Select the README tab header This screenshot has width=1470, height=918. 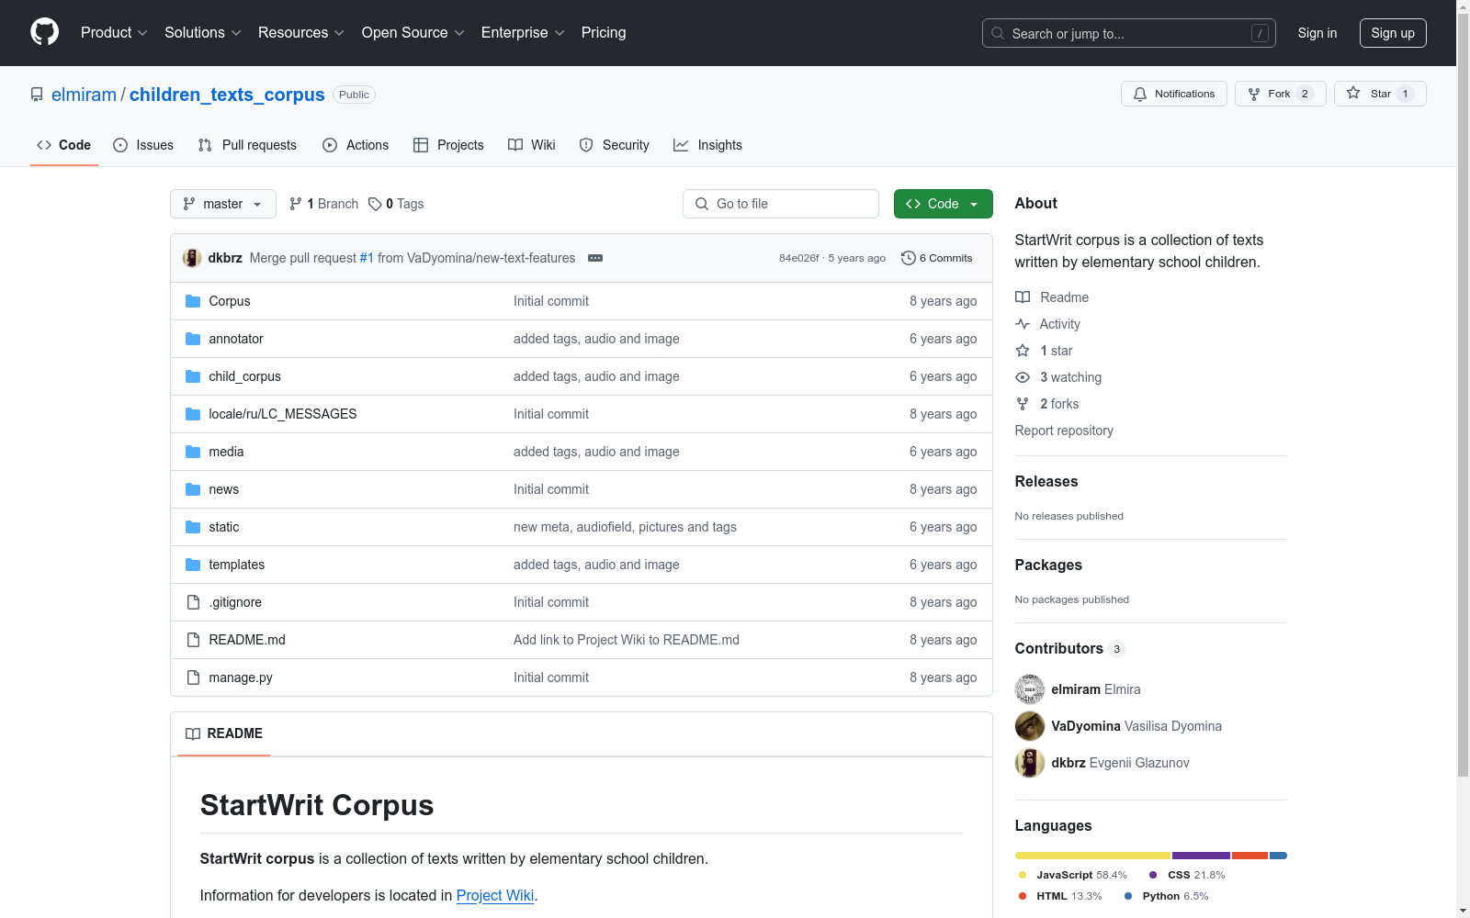[224, 733]
